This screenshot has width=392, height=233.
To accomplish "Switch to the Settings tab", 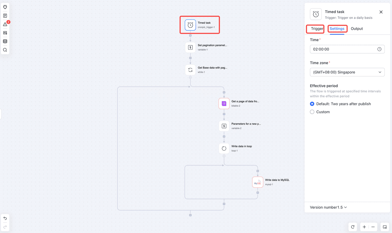I will (x=337, y=29).
